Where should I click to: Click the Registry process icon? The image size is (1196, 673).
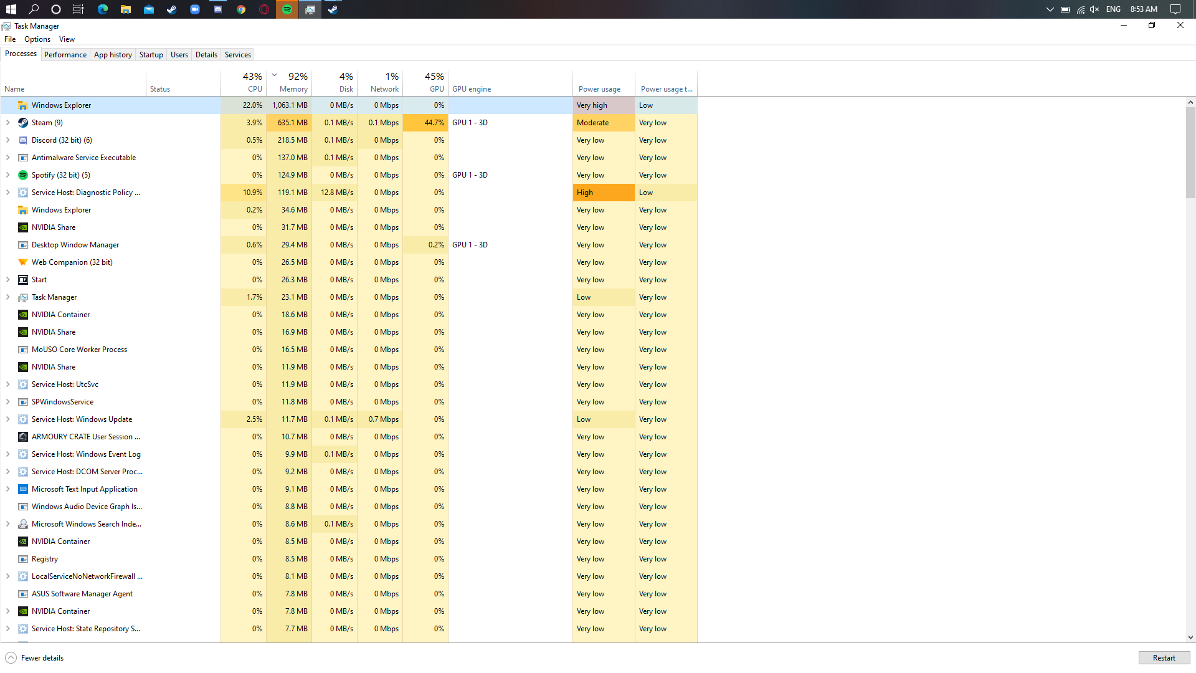pos(23,559)
